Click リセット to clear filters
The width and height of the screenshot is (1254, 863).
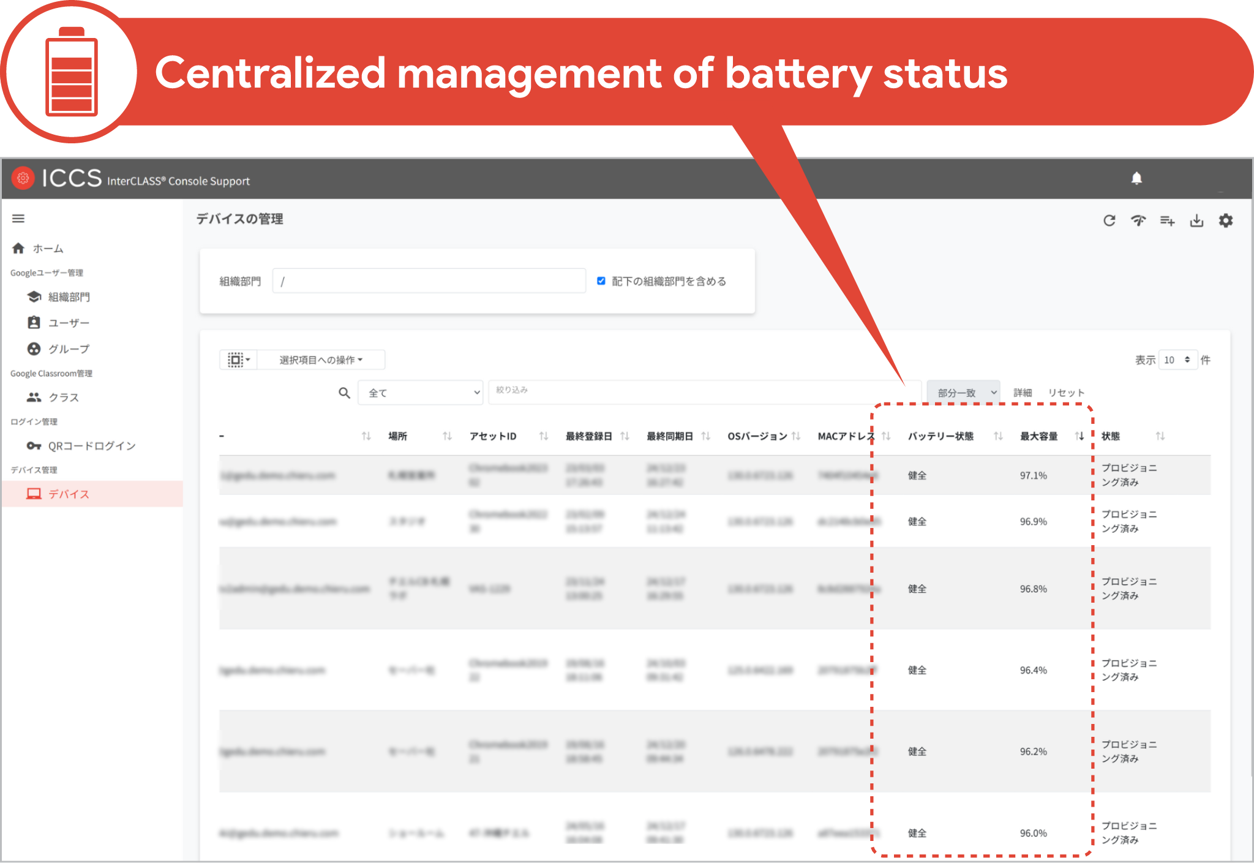(x=1066, y=392)
